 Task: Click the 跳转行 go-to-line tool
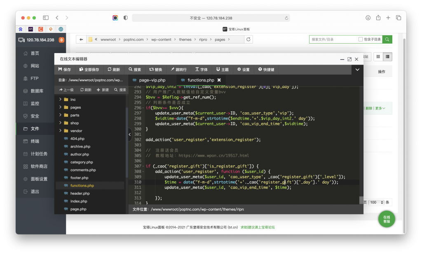[x=178, y=70]
